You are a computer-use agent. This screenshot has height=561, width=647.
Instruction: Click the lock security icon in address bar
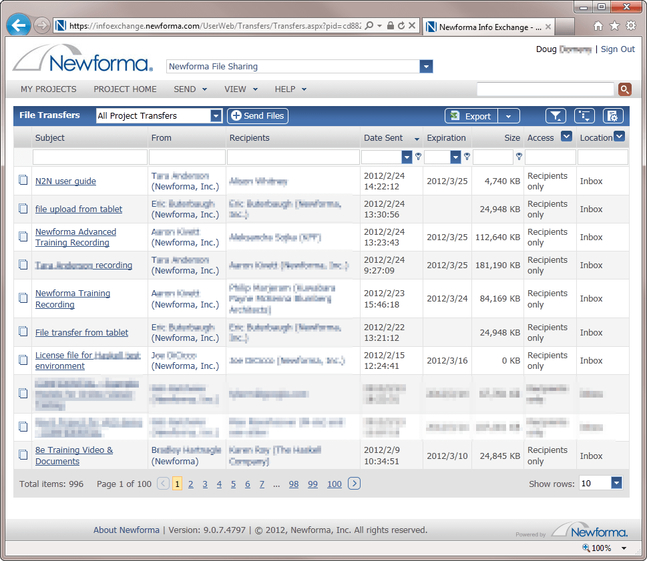click(391, 25)
